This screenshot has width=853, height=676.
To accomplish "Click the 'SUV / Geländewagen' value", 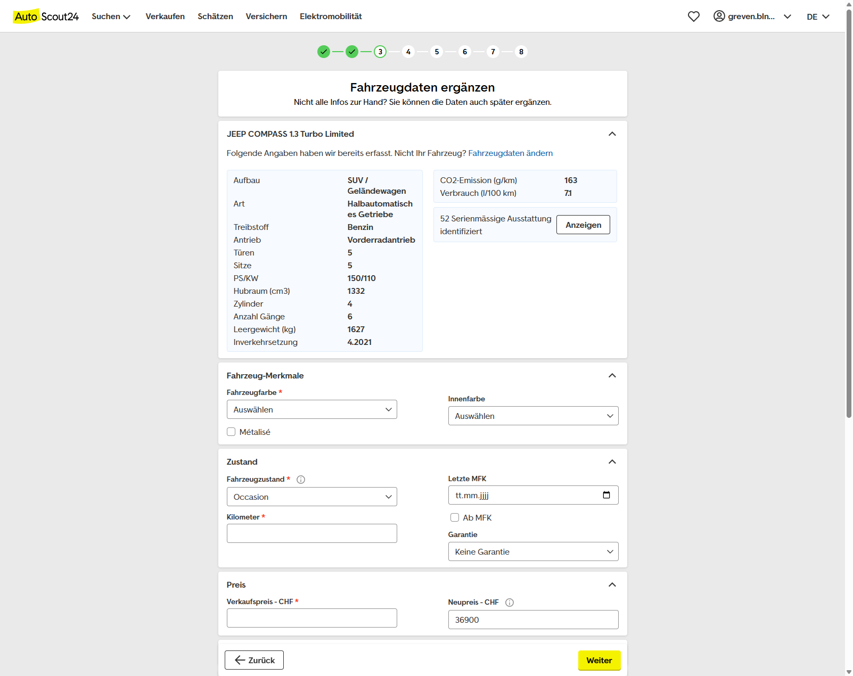I will [x=377, y=186].
